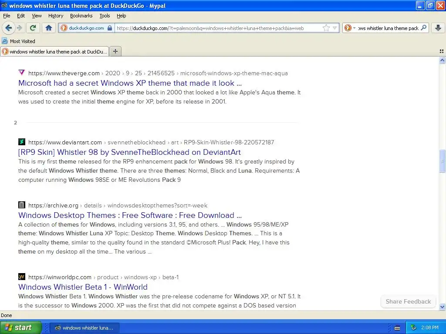
Task: Click The Verge favicon beside result URL
Action: point(22,73)
